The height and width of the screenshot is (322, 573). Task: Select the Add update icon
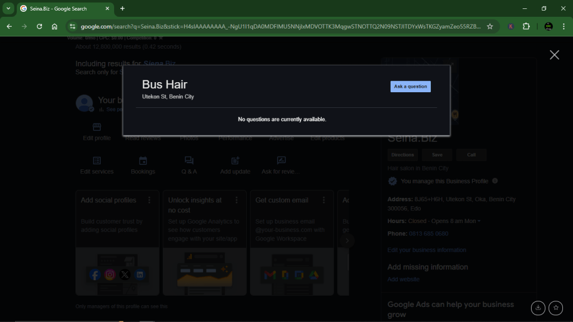[x=234, y=160]
